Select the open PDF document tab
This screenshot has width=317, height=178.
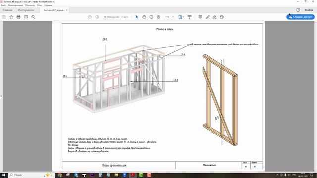[x=54, y=10]
